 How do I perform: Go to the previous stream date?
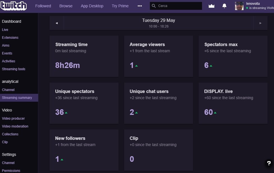[x=57, y=23]
